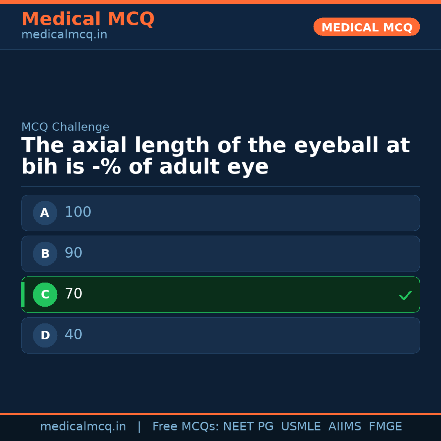
Task: Expand the highlighted correct answer row
Action: (220, 294)
